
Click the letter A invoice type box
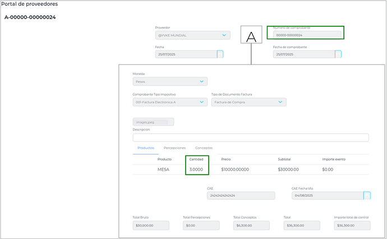[x=251, y=36]
